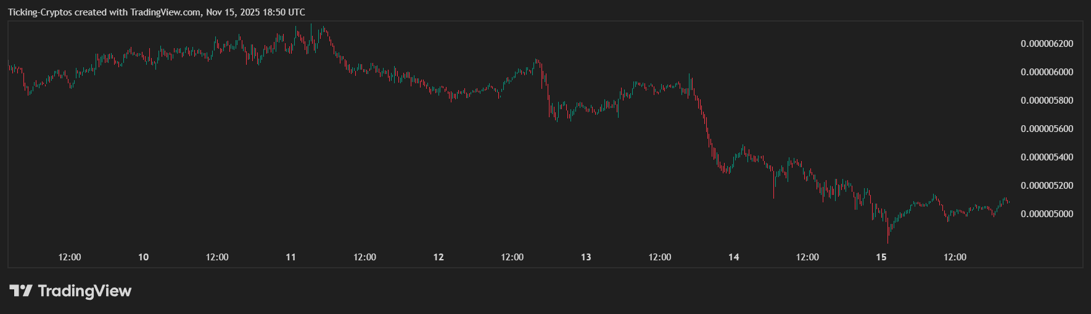
Task: Select date label 12 on time axis
Action: point(438,257)
